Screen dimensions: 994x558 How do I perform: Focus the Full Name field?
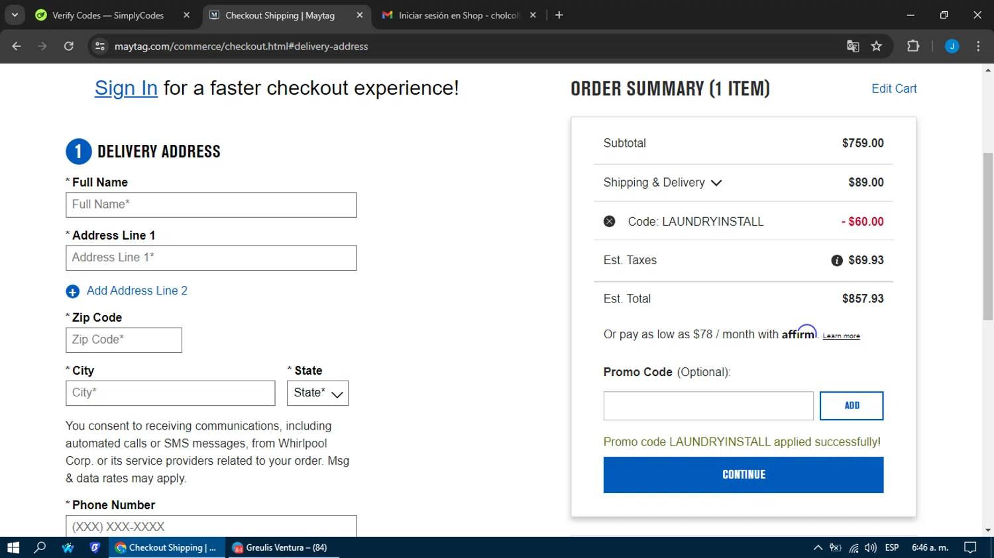[211, 205]
